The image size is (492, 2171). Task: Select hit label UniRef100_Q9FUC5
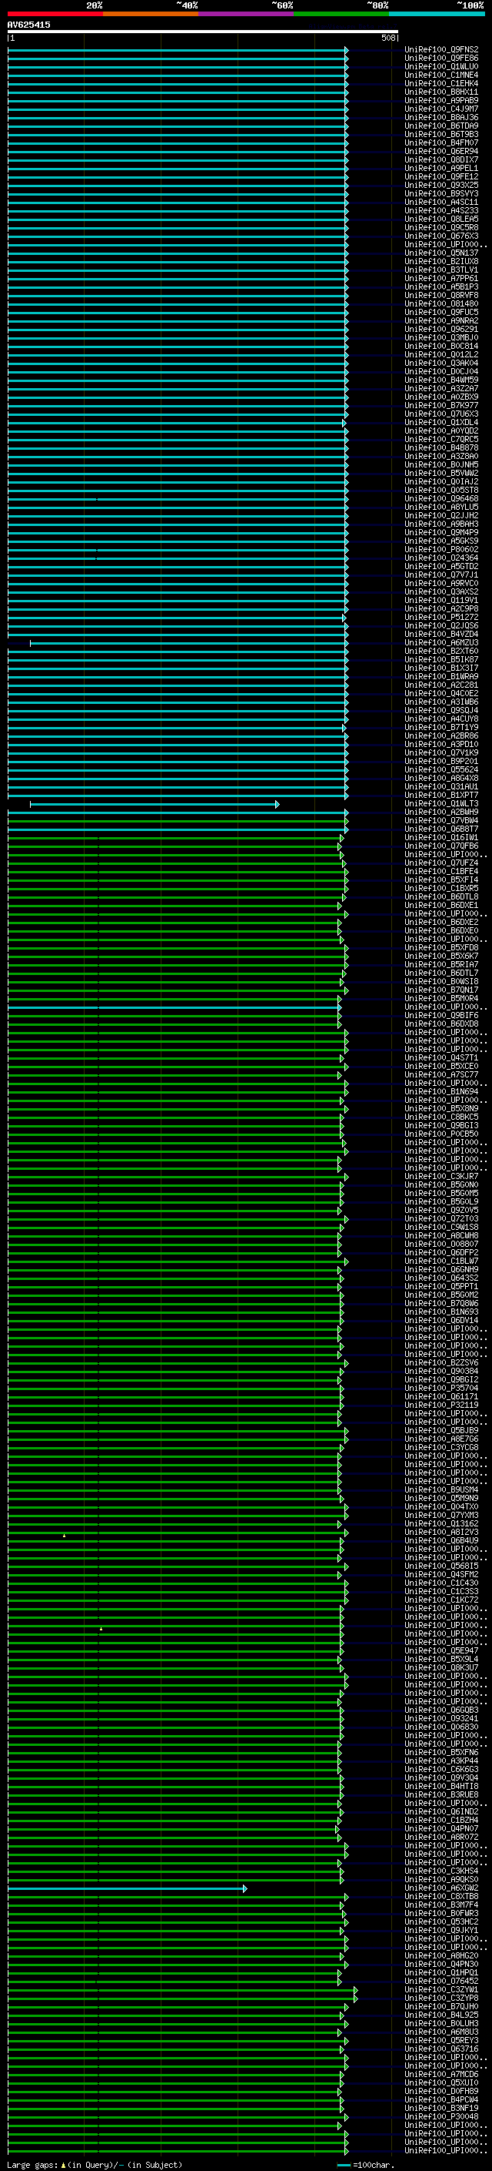click(441, 312)
